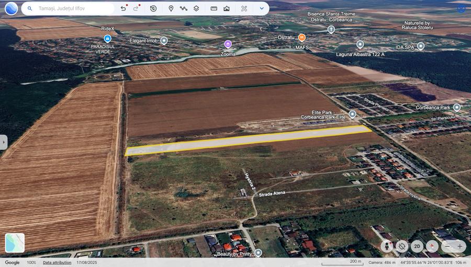Open the tools icon beside the collapse chevron

coord(244,8)
